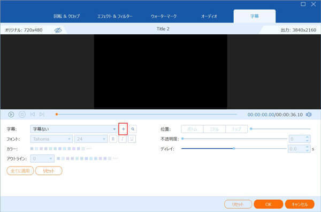Switch to ウォーターマーク tab
The image size is (321, 212).
[164, 16]
